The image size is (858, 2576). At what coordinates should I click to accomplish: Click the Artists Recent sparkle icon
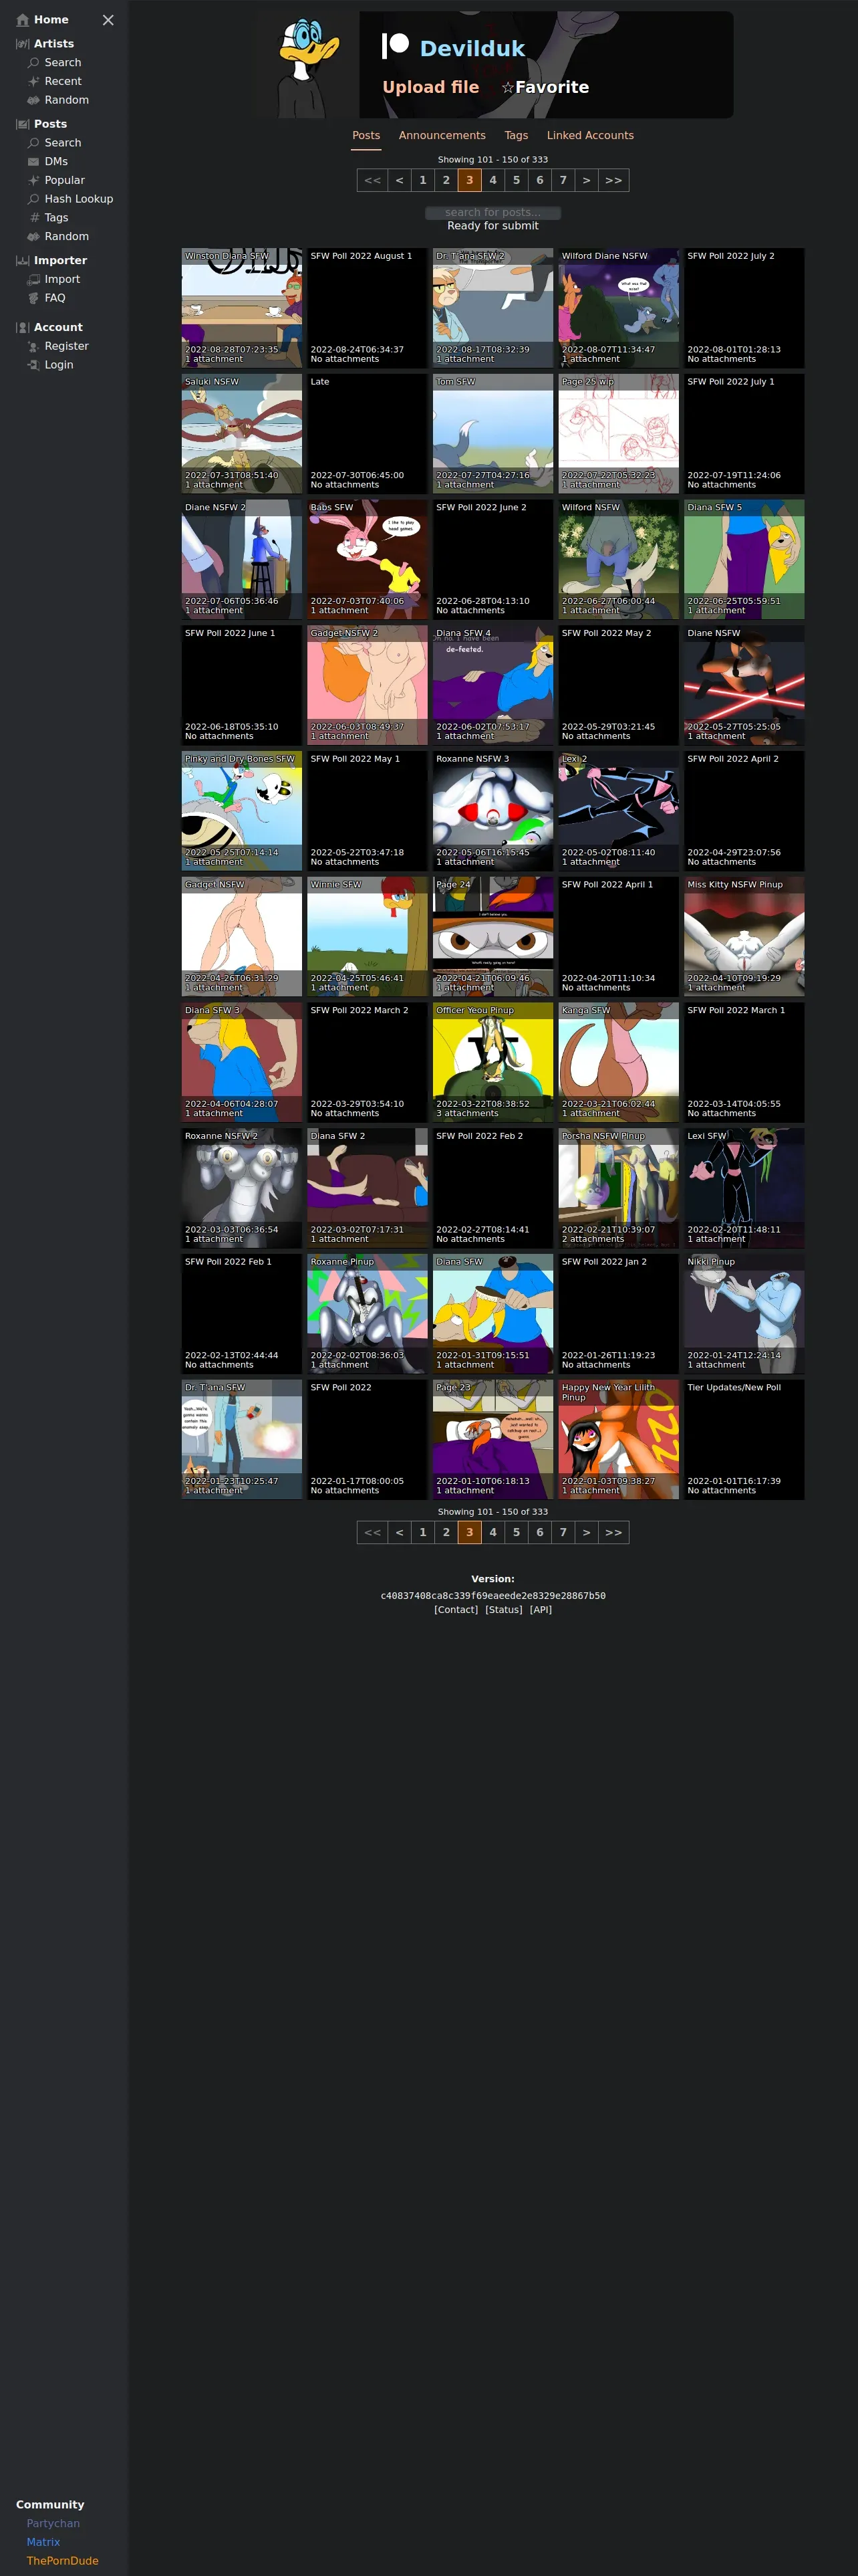(x=34, y=82)
